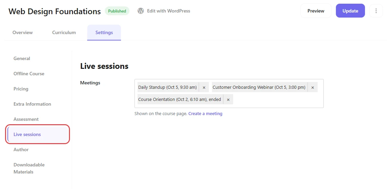Open General settings section

point(22,58)
